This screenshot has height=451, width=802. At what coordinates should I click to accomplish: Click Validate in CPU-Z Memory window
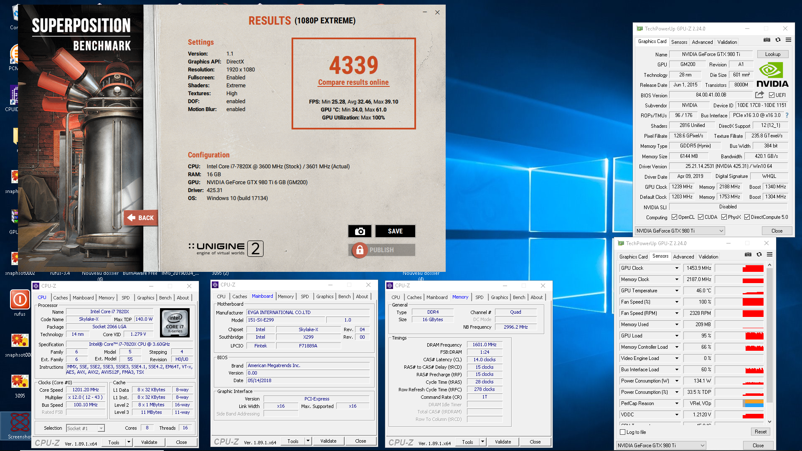(x=503, y=442)
